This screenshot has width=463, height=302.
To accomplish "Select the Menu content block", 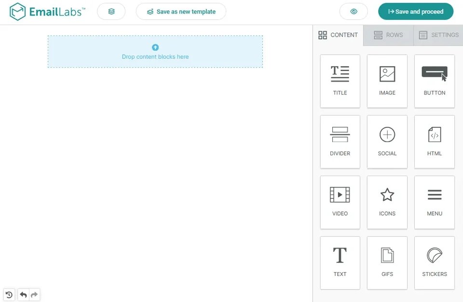I will [435, 203].
